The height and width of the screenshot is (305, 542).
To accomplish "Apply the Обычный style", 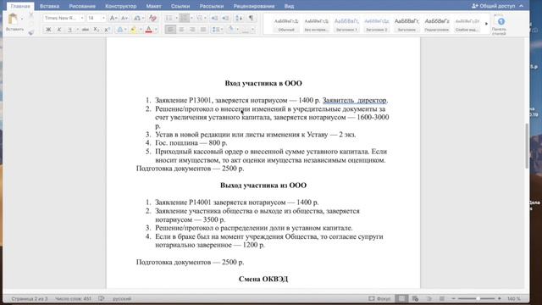I will click(x=286, y=25).
